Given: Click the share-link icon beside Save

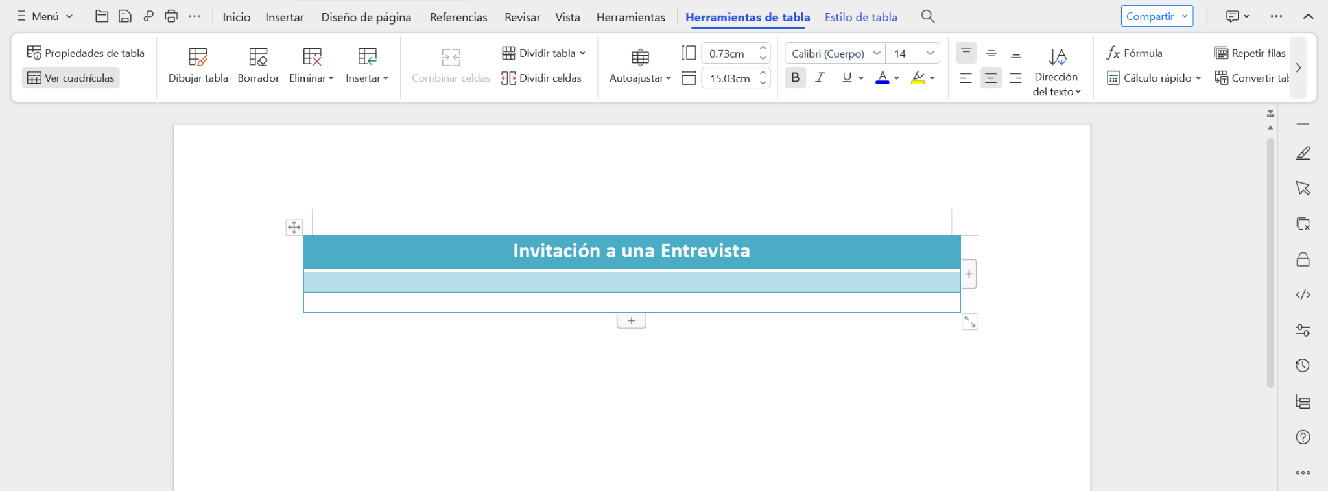Looking at the screenshot, I should click(148, 16).
